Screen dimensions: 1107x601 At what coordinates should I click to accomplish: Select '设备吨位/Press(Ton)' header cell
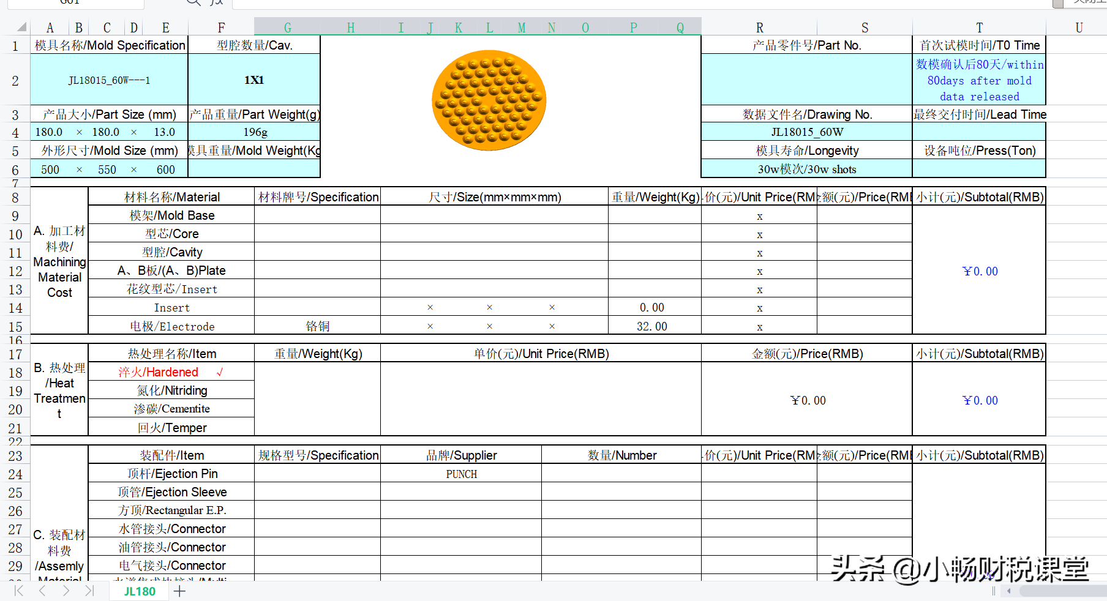click(979, 151)
